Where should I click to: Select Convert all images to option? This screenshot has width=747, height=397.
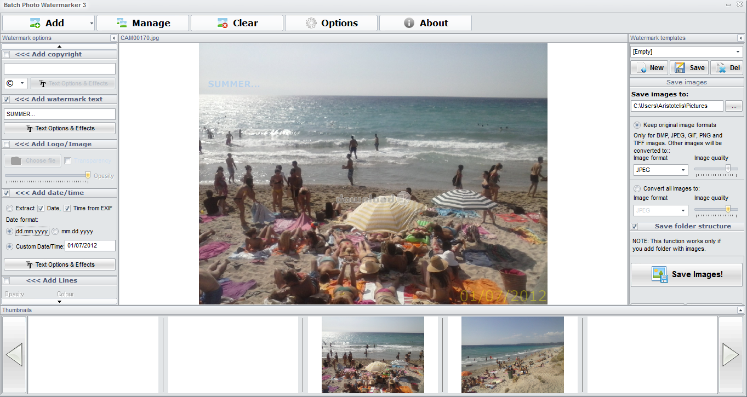[637, 188]
